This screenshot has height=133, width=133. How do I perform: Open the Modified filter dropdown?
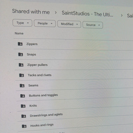(69, 24)
